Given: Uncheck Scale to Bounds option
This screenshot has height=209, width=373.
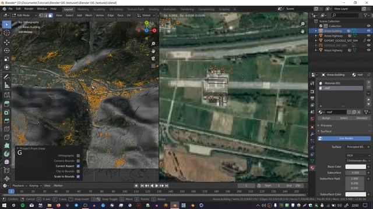Looking at the screenshot, I should (x=78, y=176).
